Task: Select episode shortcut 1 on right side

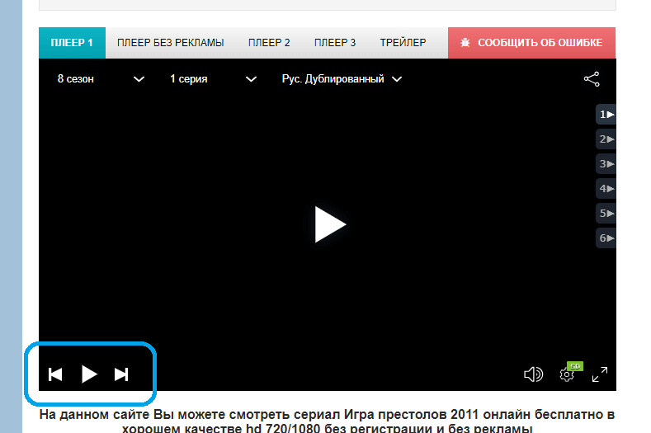Action: [x=606, y=115]
